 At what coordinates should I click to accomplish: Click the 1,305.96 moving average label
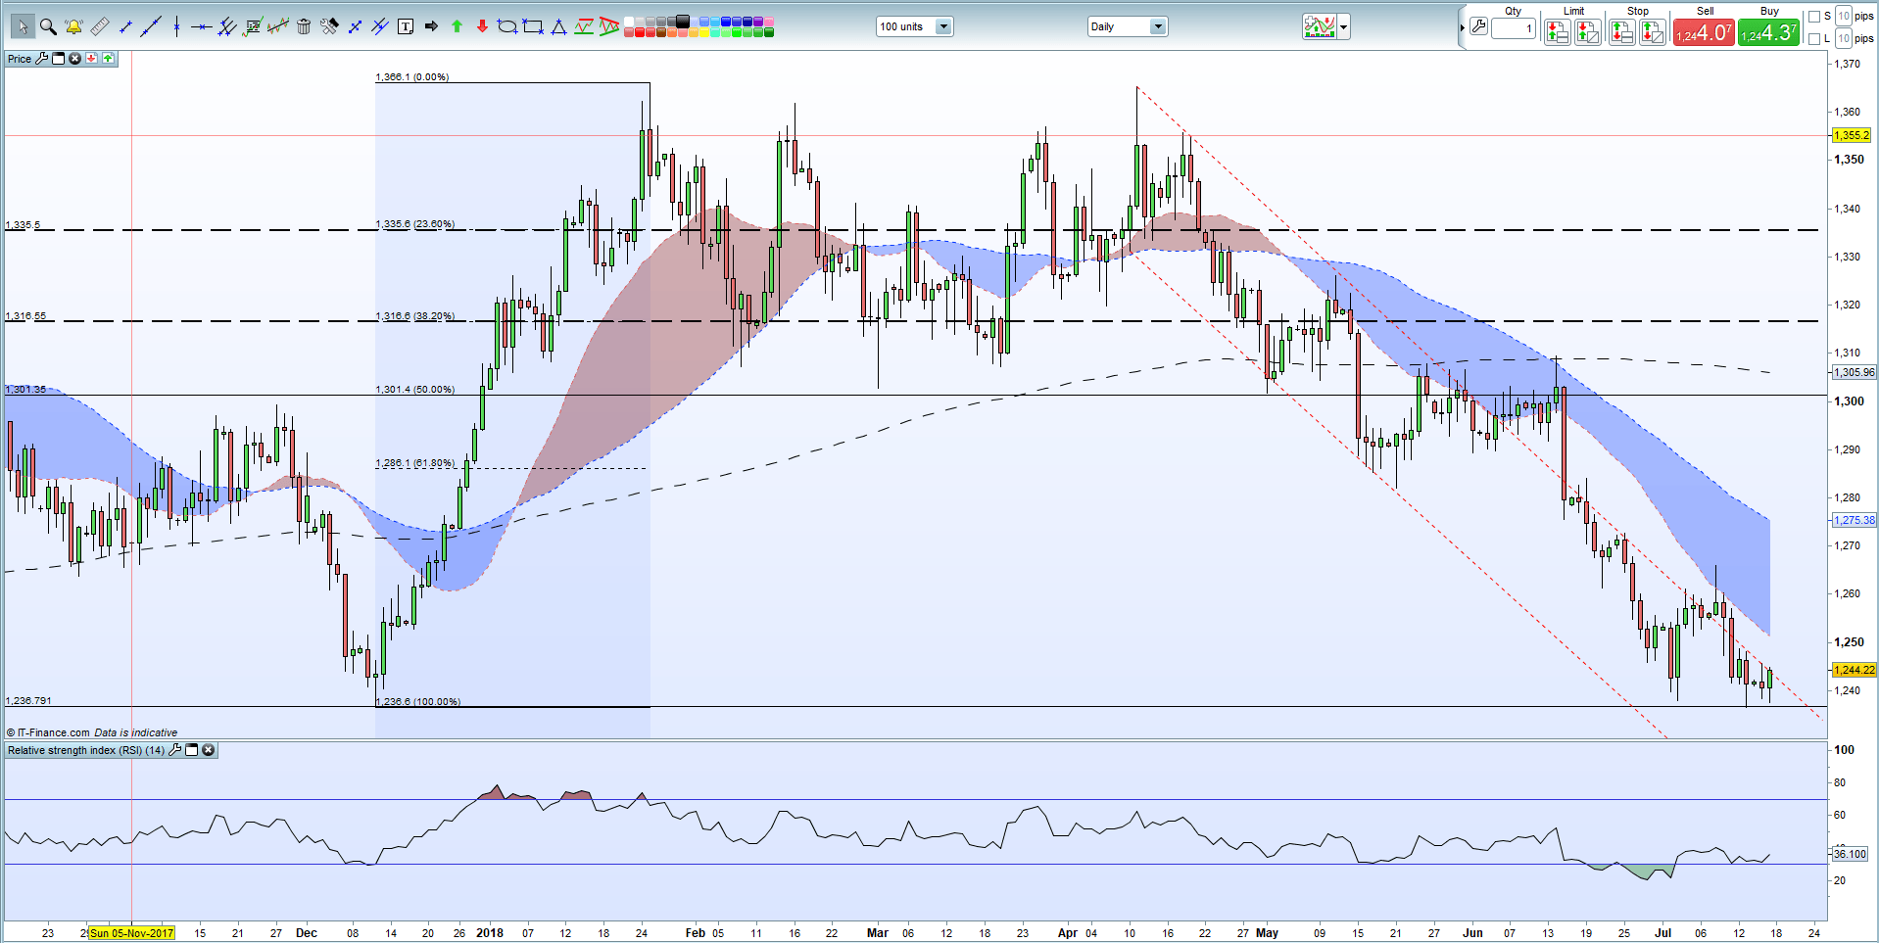[1855, 372]
